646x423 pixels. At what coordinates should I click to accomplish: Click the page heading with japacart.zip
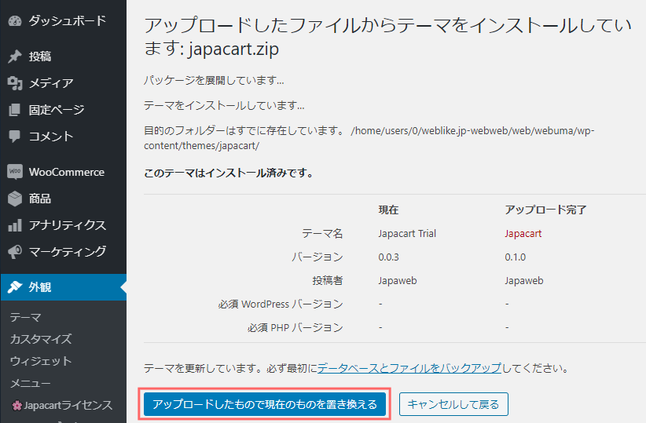387,37
